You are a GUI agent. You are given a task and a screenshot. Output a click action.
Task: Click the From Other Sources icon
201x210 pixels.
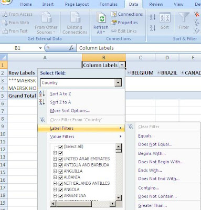46,17
